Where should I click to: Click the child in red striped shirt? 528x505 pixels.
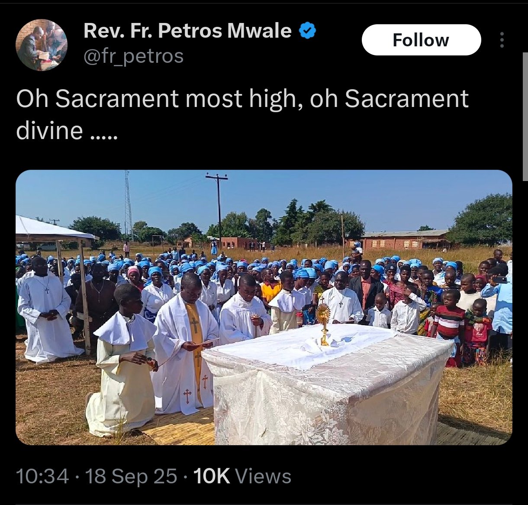click(x=449, y=327)
